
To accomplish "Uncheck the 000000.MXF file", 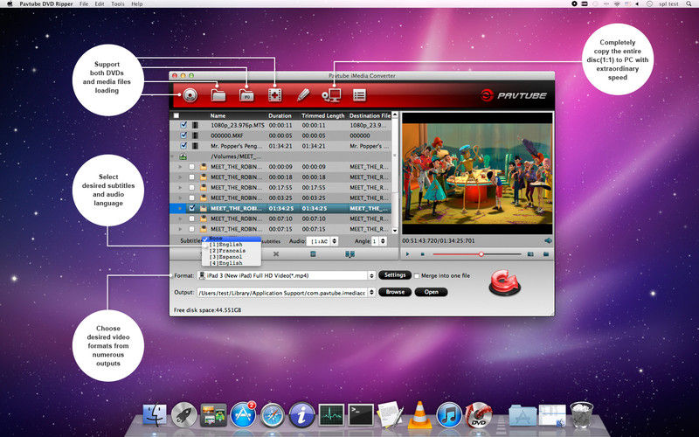I will click(x=183, y=135).
